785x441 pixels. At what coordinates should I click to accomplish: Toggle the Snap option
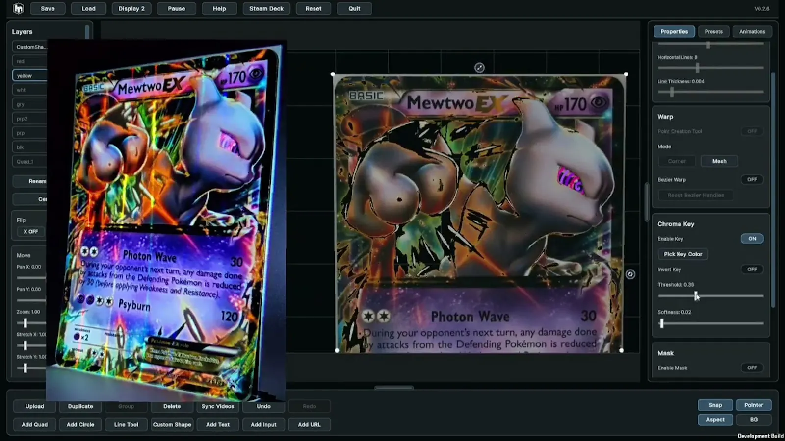tap(715, 405)
